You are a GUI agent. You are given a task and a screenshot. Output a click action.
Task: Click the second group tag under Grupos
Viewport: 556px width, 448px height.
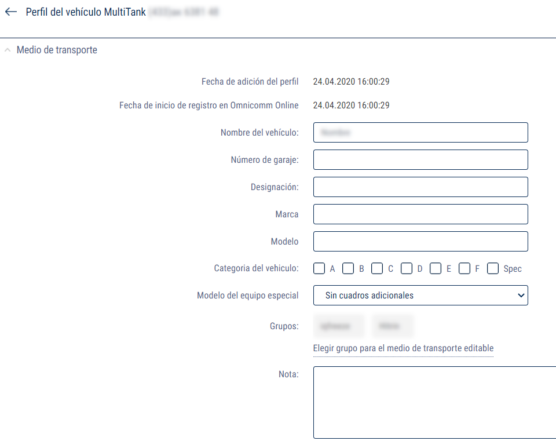click(393, 326)
